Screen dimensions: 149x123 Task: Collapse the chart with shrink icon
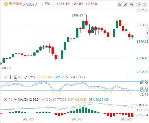(139, 5)
